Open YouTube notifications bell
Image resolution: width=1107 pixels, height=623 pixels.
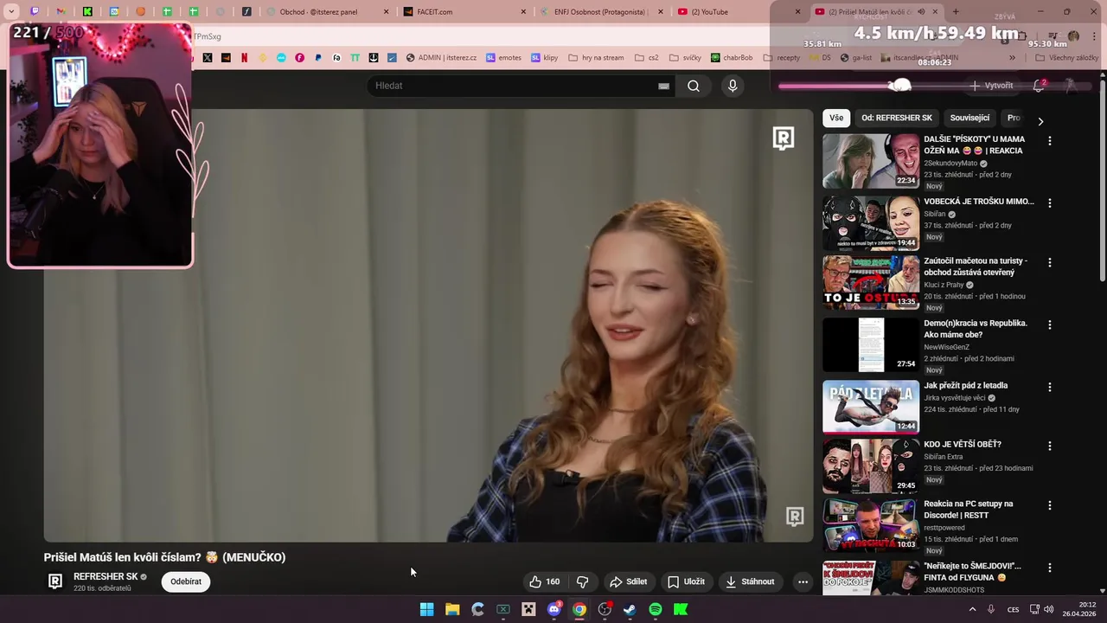tap(1039, 86)
